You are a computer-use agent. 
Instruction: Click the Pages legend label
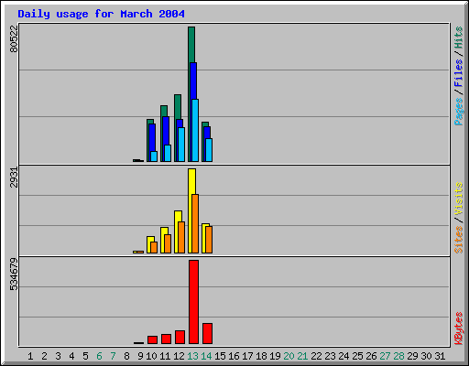(x=459, y=112)
